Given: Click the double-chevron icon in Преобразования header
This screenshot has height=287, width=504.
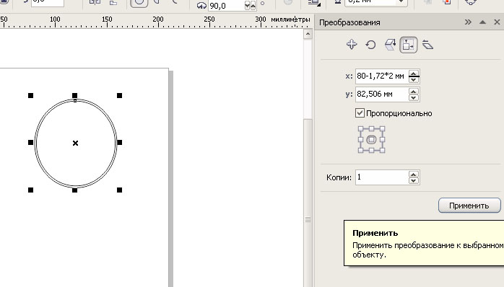Looking at the screenshot, I should click(x=468, y=22).
